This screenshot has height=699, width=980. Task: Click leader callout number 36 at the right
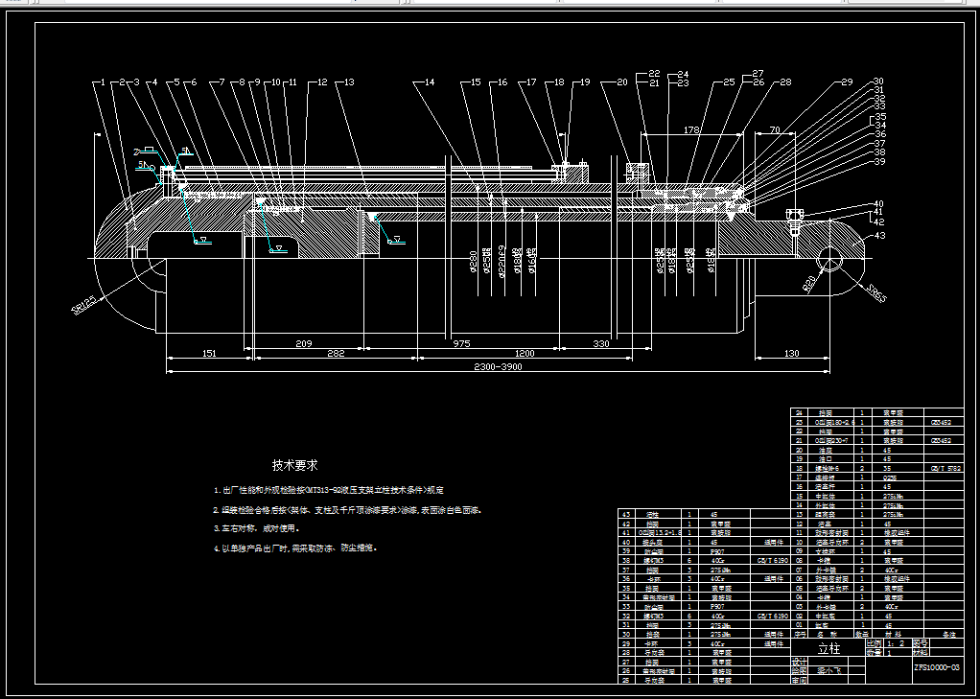880,134
